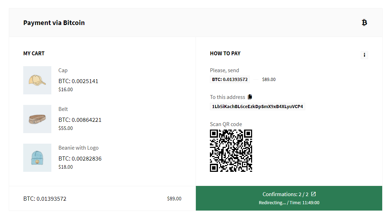
Task: Click the Confirmations 2 / 2 status bar
Action: click(289, 198)
